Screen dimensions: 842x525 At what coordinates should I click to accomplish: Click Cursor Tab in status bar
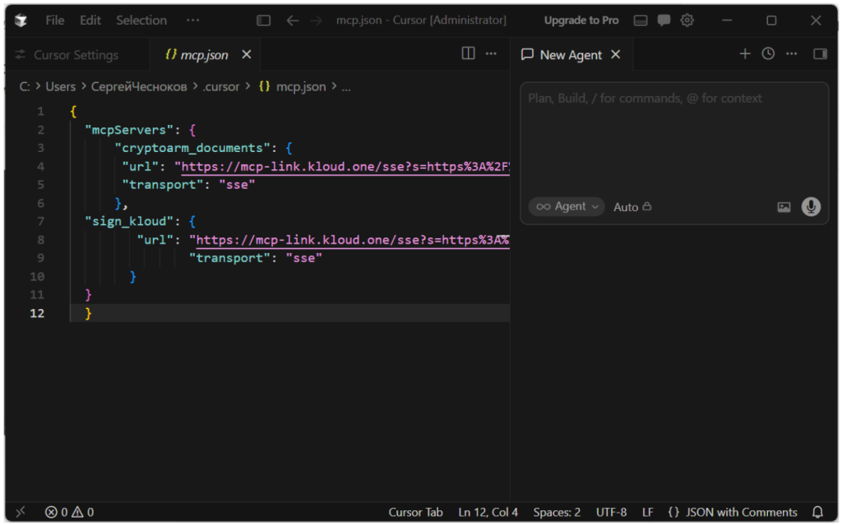coord(415,512)
